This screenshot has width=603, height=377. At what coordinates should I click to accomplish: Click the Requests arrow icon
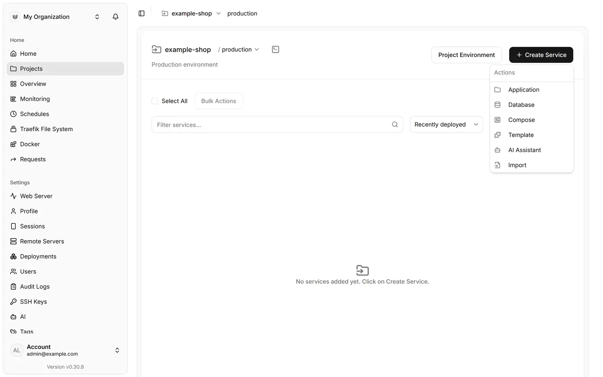tap(14, 159)
